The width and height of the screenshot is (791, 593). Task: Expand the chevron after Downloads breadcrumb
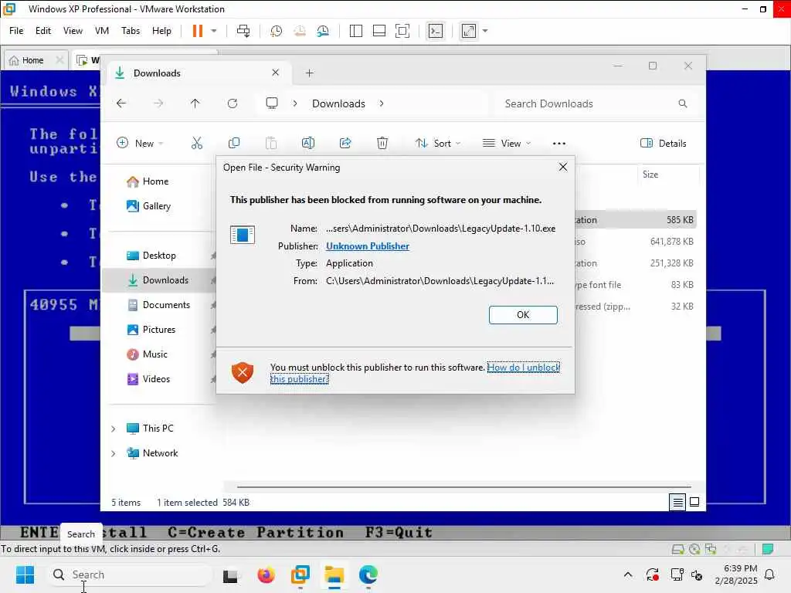[x=382, y=103]
